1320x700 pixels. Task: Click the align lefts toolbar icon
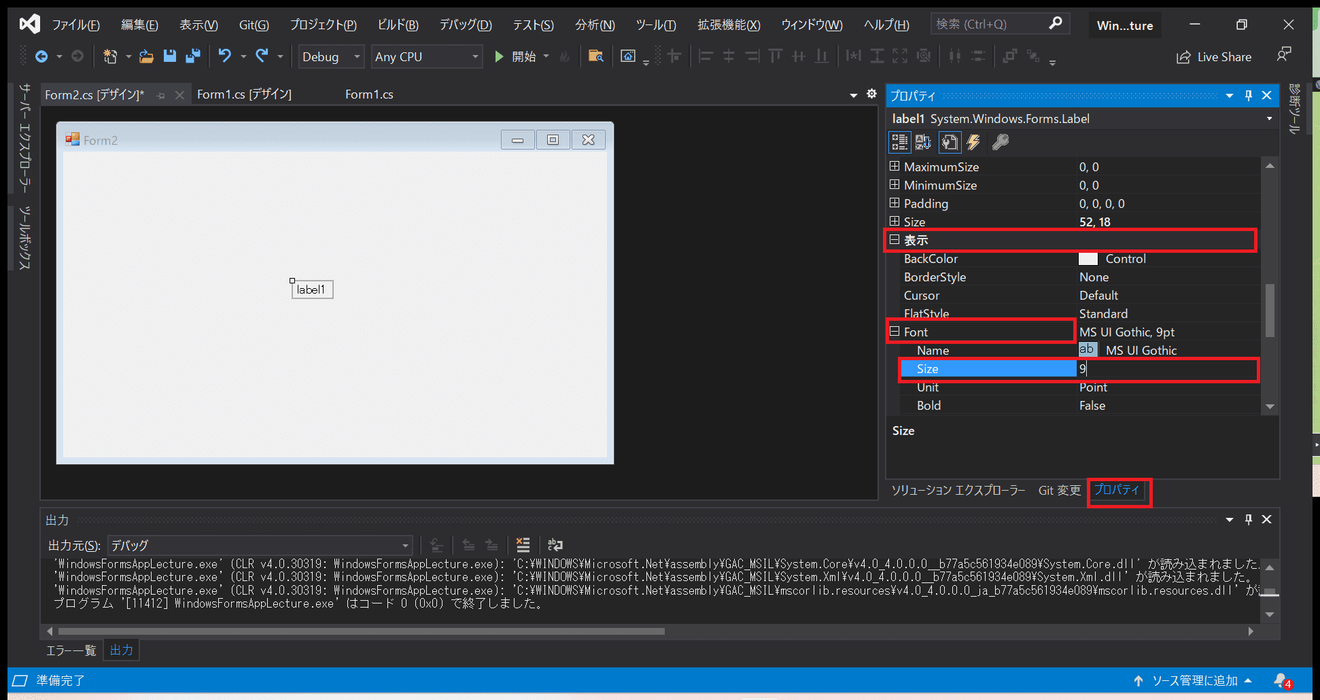tap(706, 56)
